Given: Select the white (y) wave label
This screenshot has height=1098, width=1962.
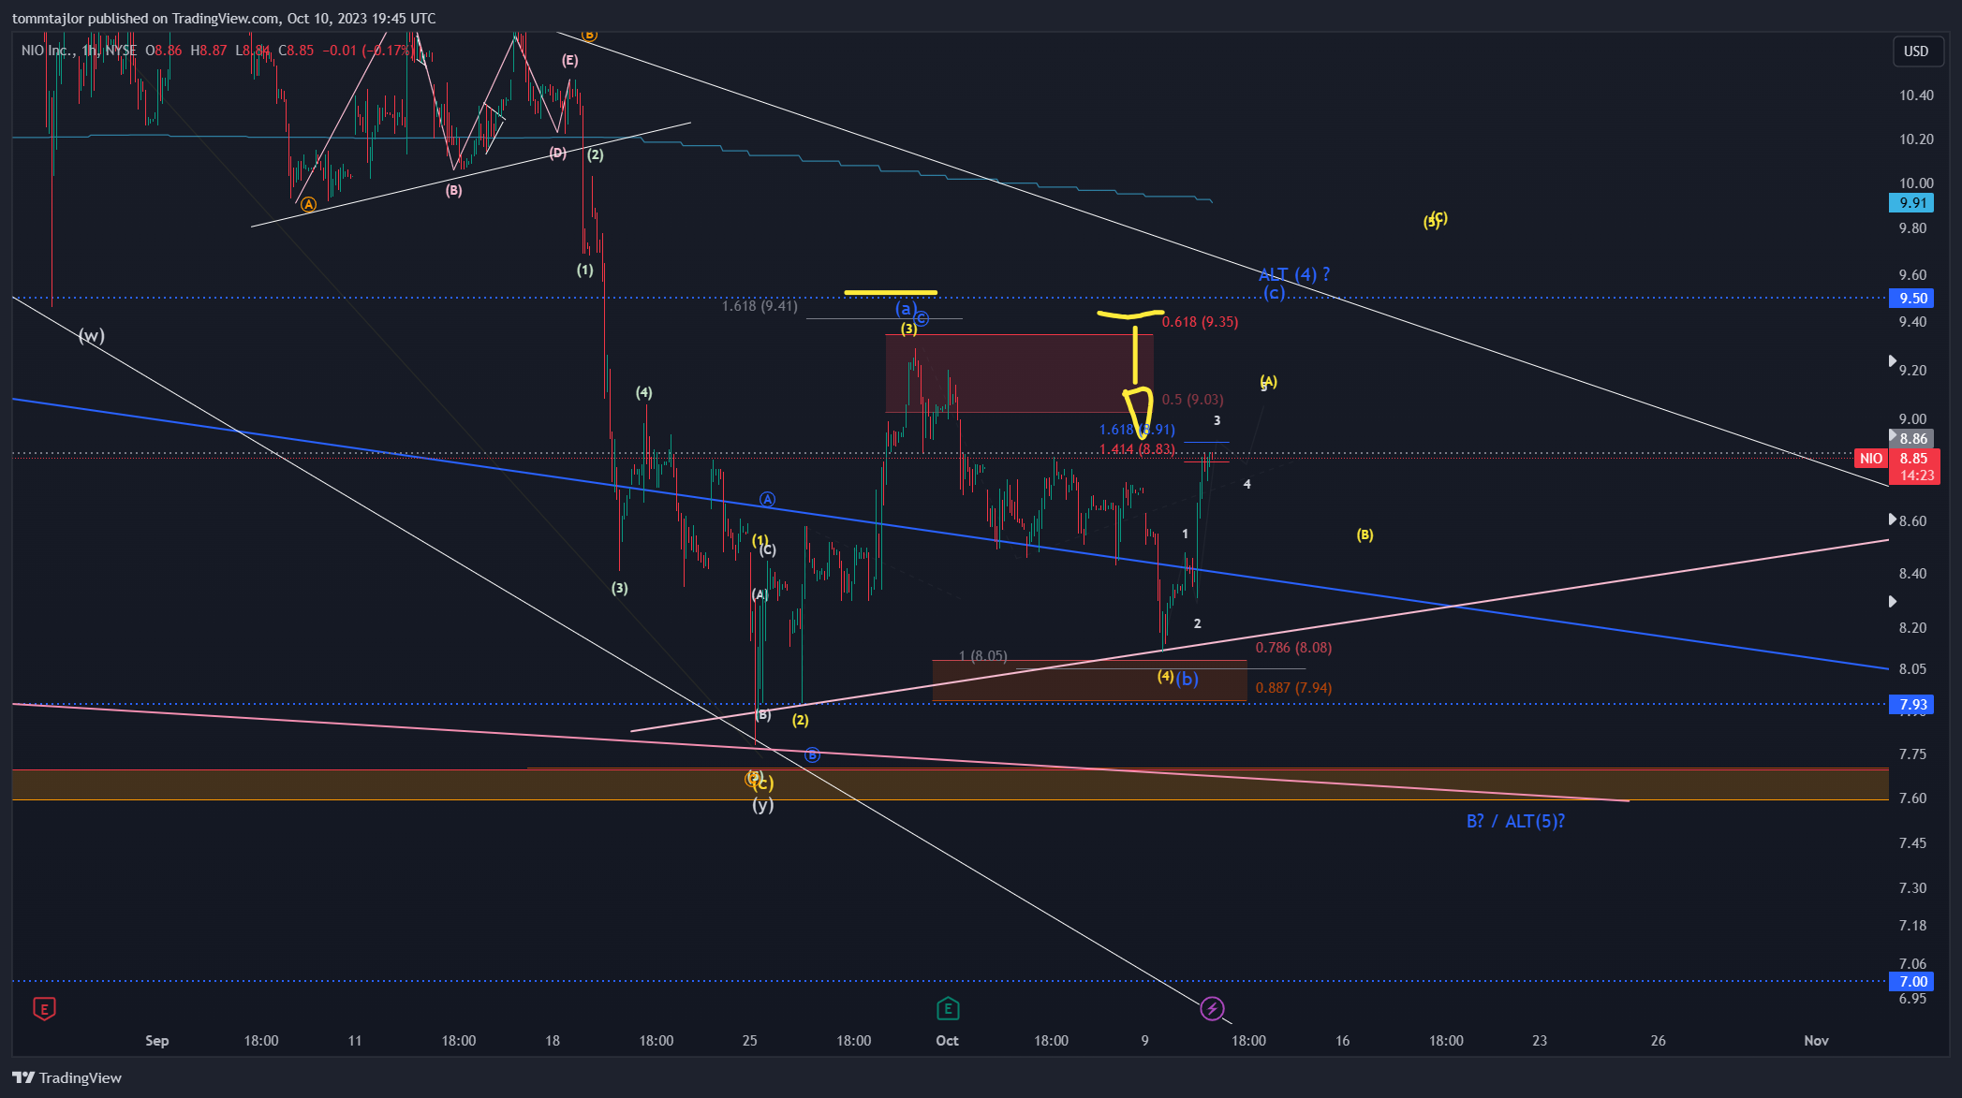Looking at the screenshot, I should [x=763, y=804].
